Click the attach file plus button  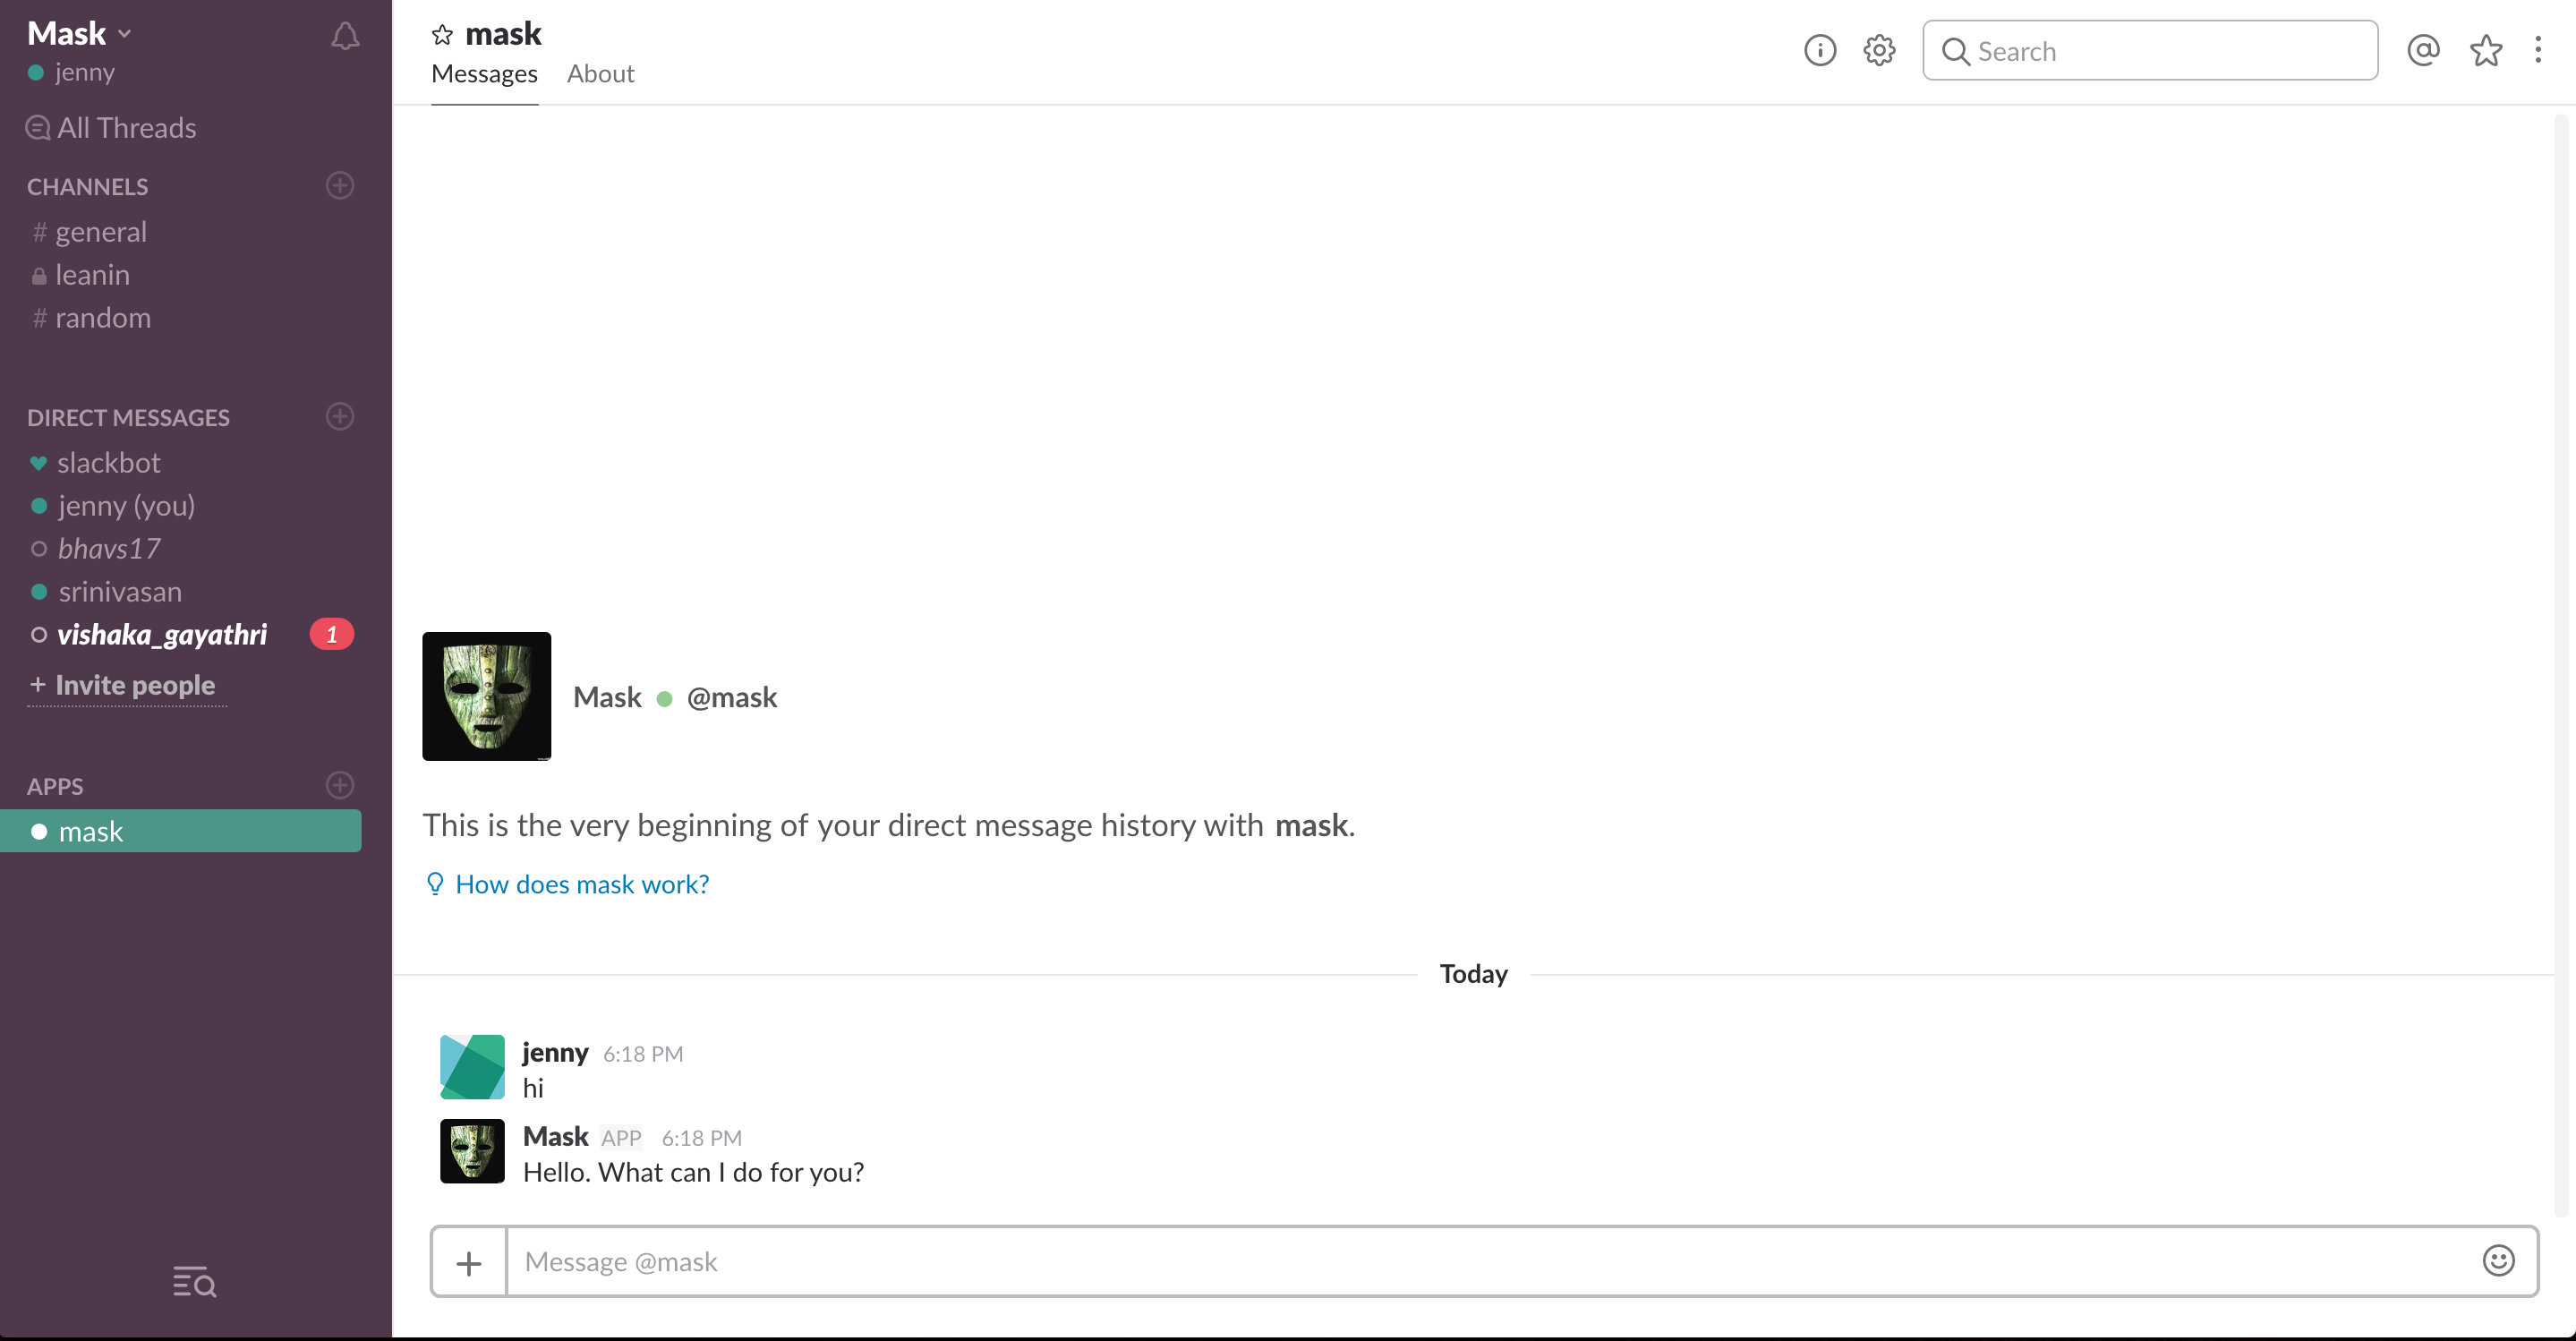(x=469, y=1263)
